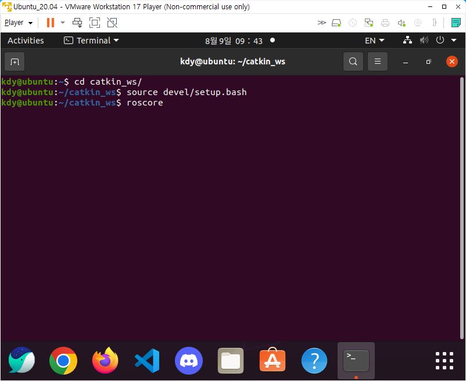Open Ubuntu Software from the dock
This screenshot has height=381, width=466.
coord(273,360)
